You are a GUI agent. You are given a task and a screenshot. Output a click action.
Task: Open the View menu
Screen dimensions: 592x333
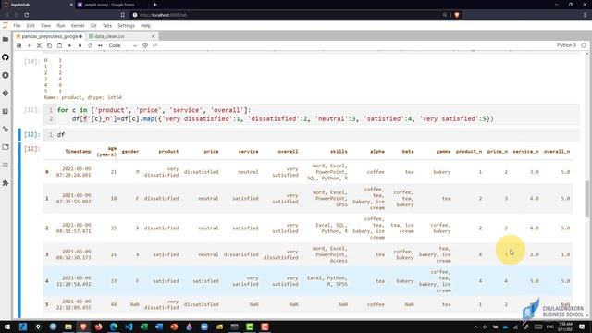click(x=45, y=26)
